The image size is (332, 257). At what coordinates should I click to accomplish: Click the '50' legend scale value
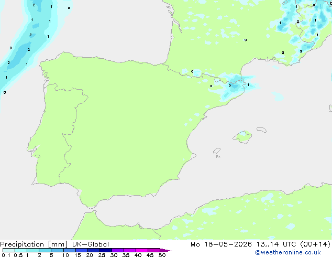[x=162, y=255]
